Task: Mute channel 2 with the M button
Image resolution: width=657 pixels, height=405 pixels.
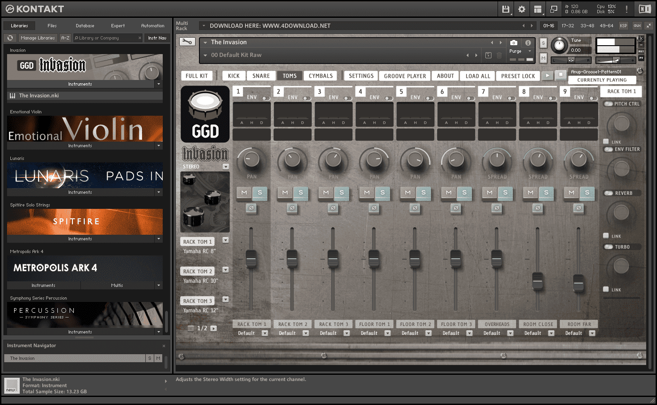Action: tap(285, 192)
